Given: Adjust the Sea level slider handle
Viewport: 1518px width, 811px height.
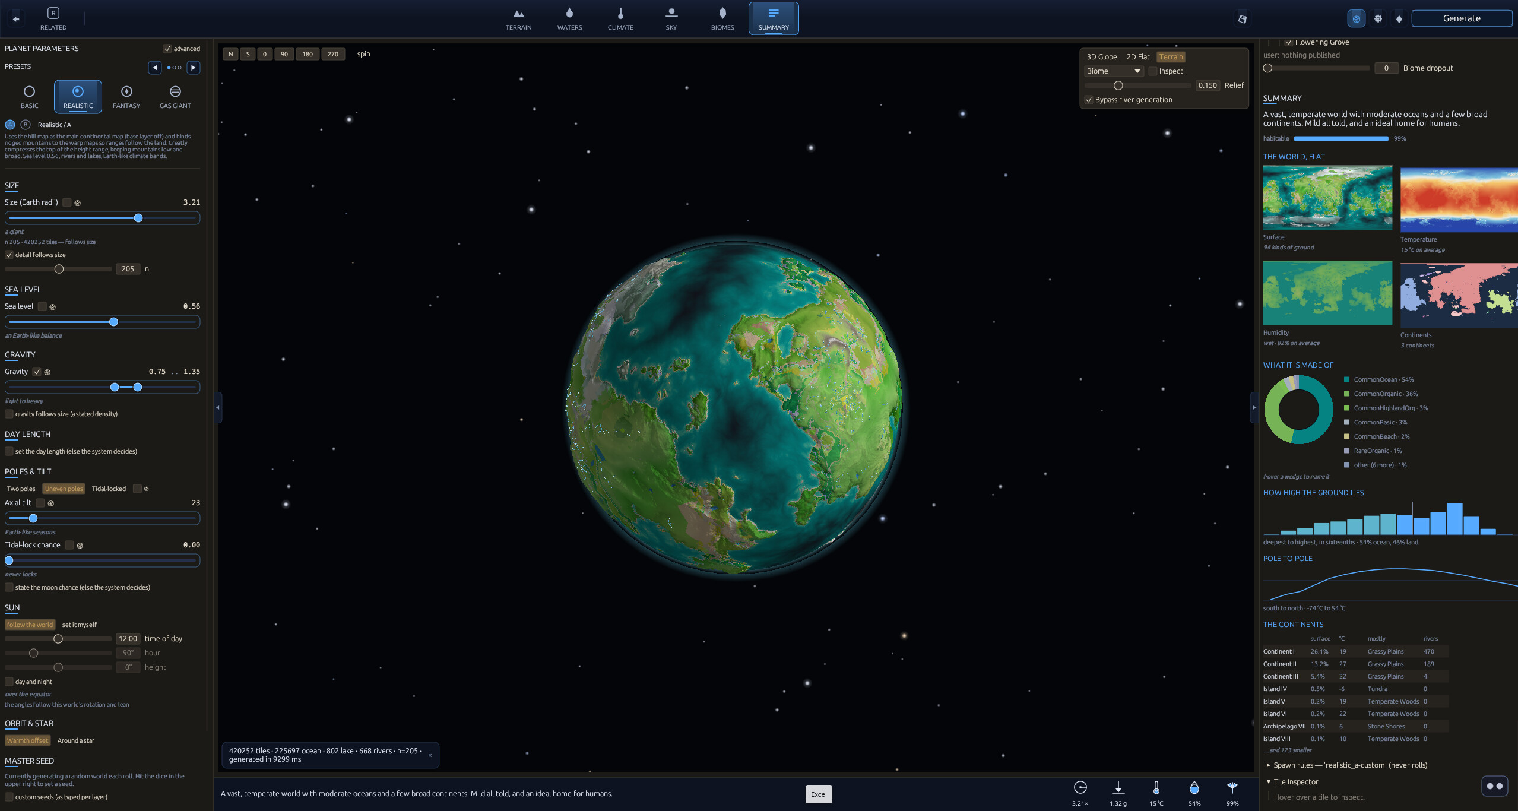Looking at the screenshot, I should tap(113, 322).
